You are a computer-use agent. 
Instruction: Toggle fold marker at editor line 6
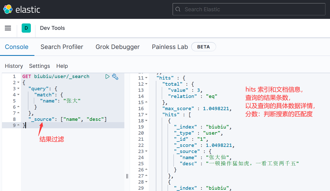pos(18,107)
